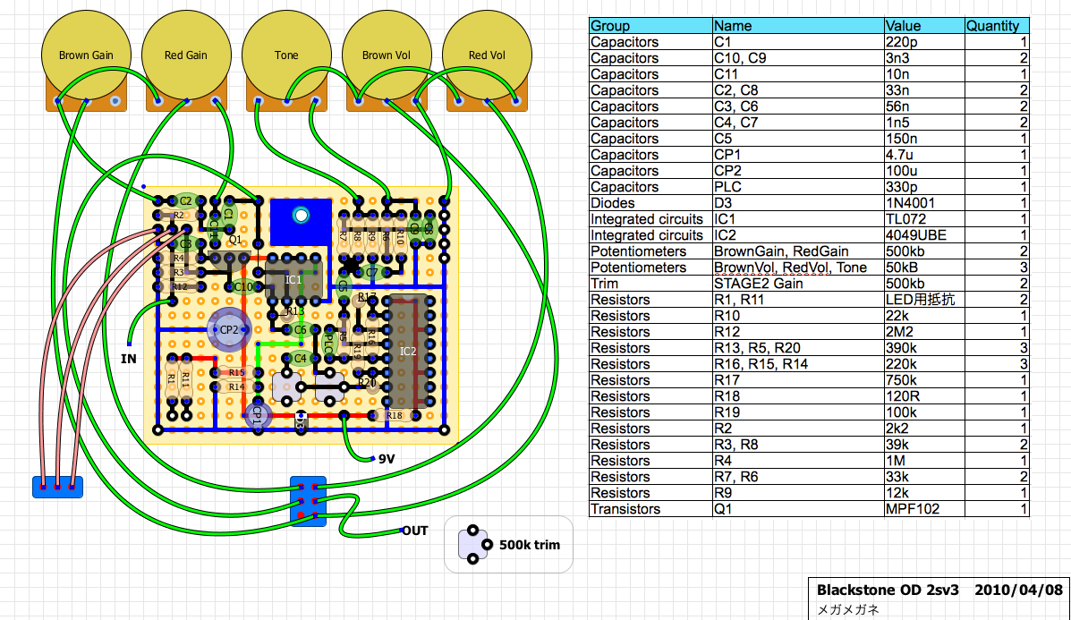Click the CP2 electrolytic capacitor

pos(229,330)
